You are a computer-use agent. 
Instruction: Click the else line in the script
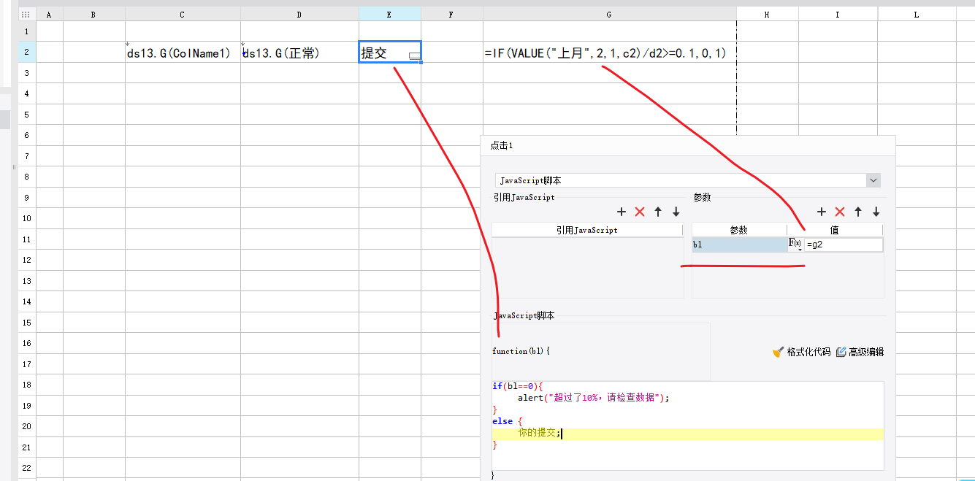tap(508, 421)
